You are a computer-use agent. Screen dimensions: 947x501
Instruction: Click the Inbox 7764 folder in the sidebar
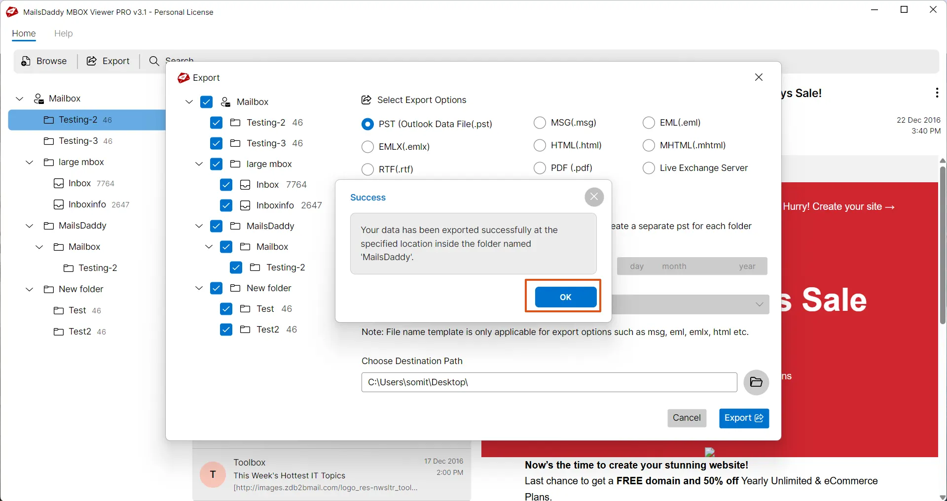(79, 183)
